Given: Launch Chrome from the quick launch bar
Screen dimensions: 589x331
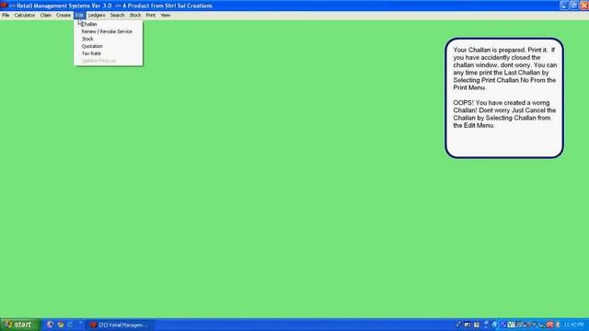Looking at the screenshot, I should click(x=61, y=325).
